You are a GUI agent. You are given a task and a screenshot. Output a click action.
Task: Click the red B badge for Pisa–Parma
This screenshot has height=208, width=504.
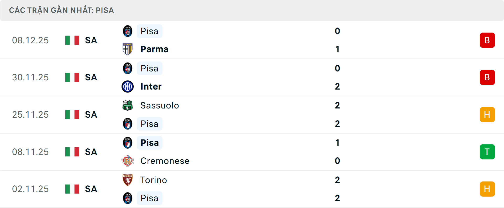pos(487,40)
